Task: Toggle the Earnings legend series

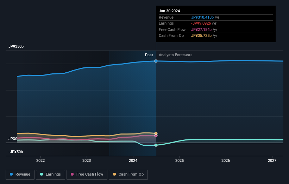Action: pyautogui.click(x=50, y=175)
